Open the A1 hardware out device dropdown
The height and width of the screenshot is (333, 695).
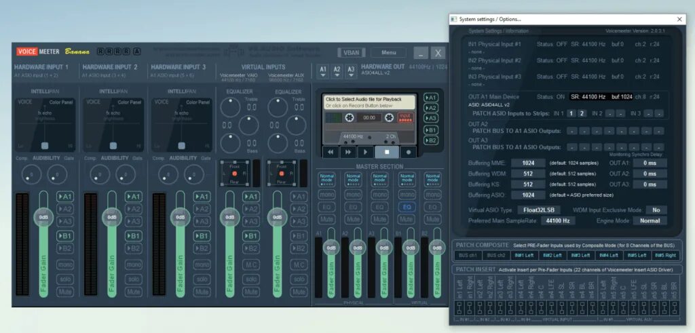[323, 71]
